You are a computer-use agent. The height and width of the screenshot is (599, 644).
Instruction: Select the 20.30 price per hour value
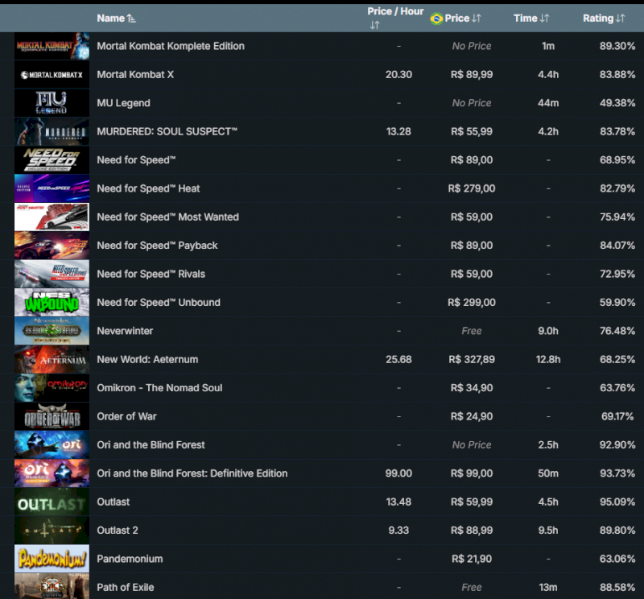398,74
